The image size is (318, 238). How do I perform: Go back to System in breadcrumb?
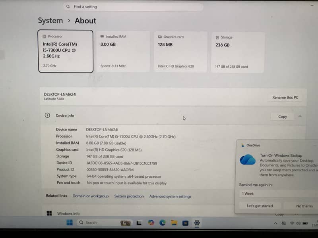[x=50, y=21]
